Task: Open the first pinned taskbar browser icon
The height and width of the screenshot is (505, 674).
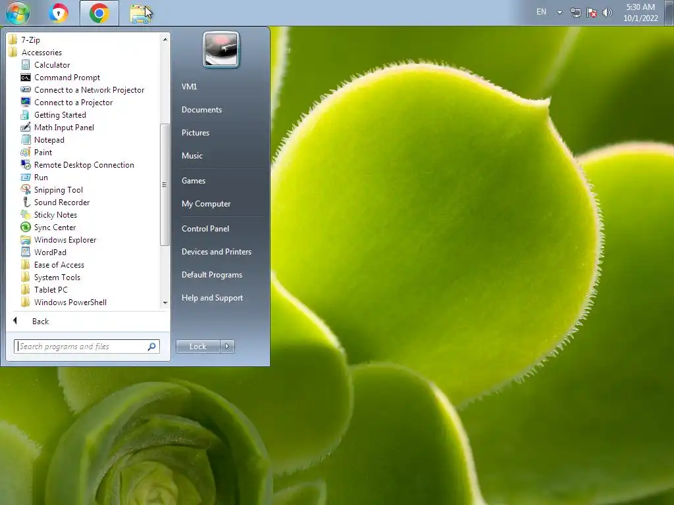Action: [x=59, y=13]
